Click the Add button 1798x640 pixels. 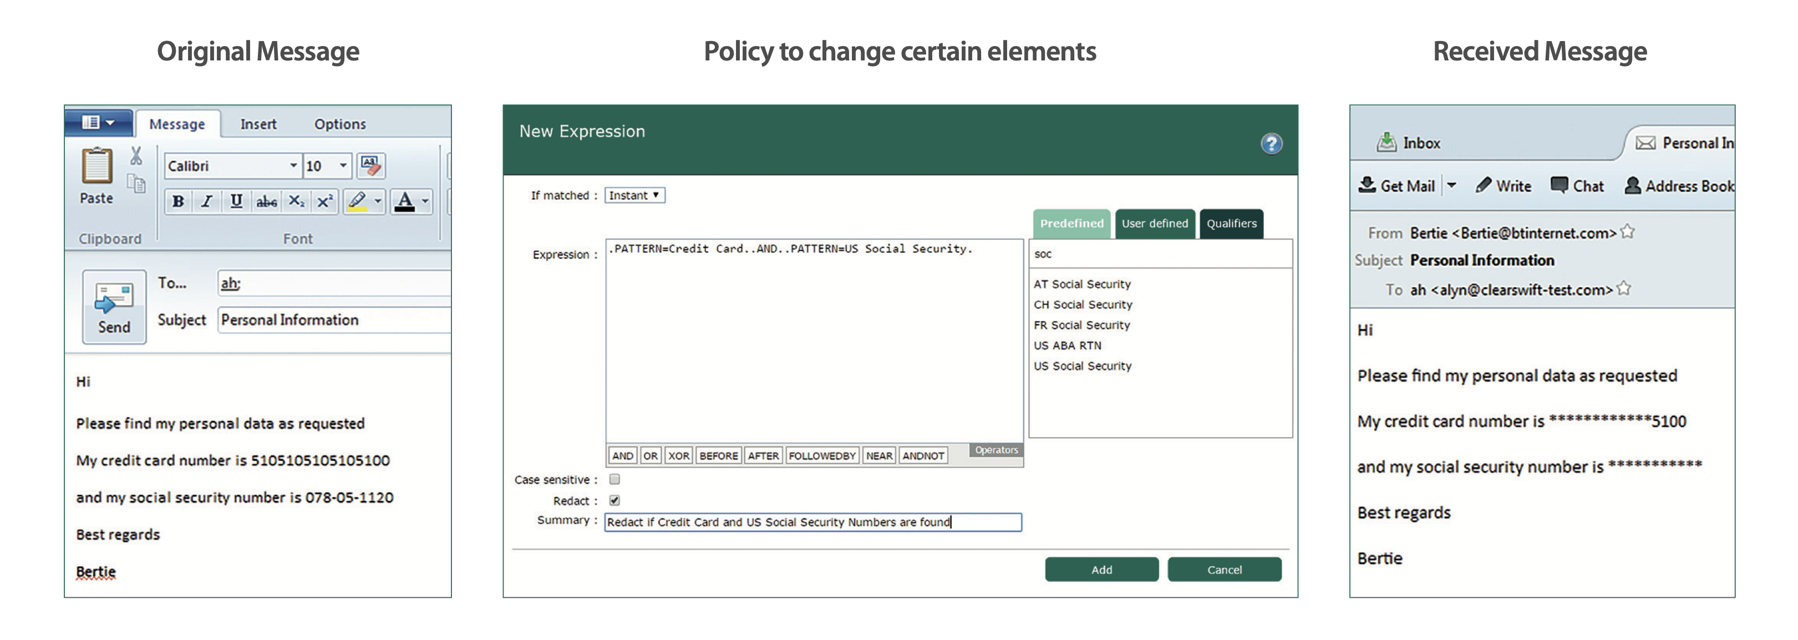[x=1101, y=570]
